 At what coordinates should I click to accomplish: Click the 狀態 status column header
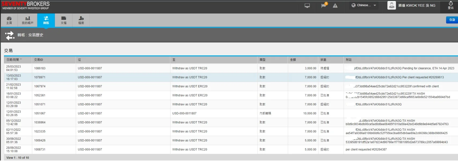click(323, 60)
